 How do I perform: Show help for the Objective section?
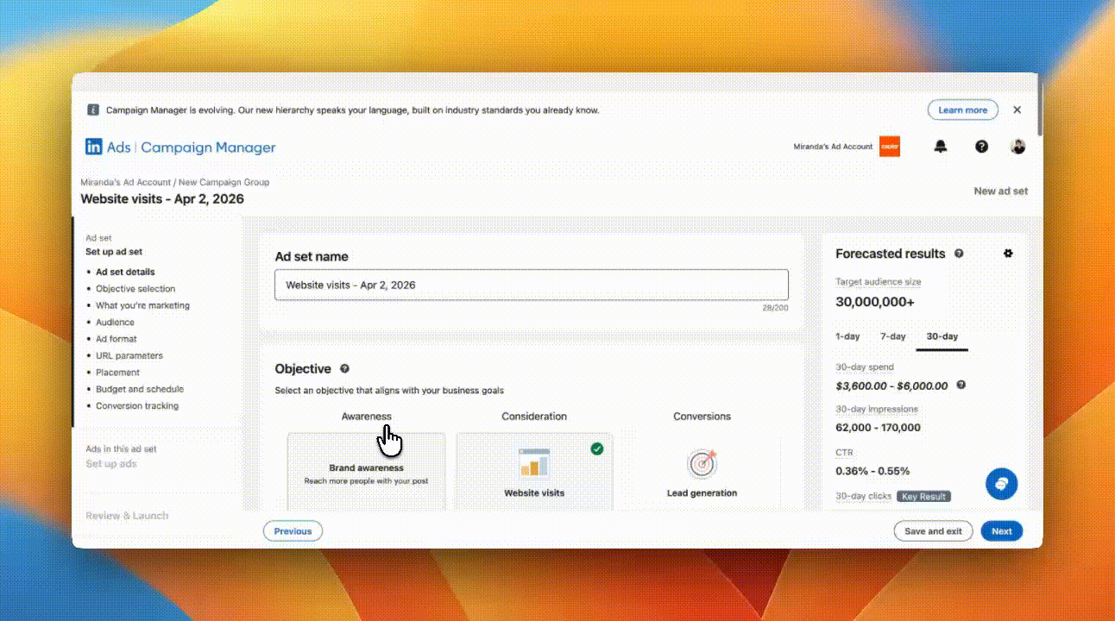pyautogui.click(x=345, y=369)
